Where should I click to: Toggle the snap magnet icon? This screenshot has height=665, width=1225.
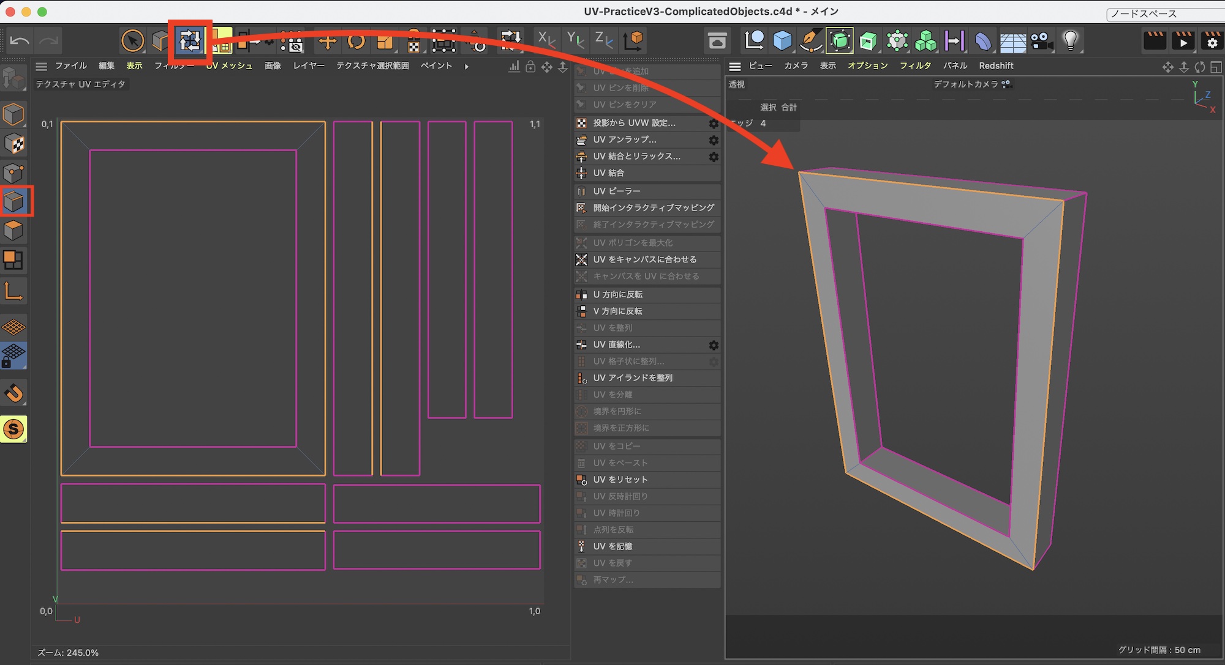(14, 393)
